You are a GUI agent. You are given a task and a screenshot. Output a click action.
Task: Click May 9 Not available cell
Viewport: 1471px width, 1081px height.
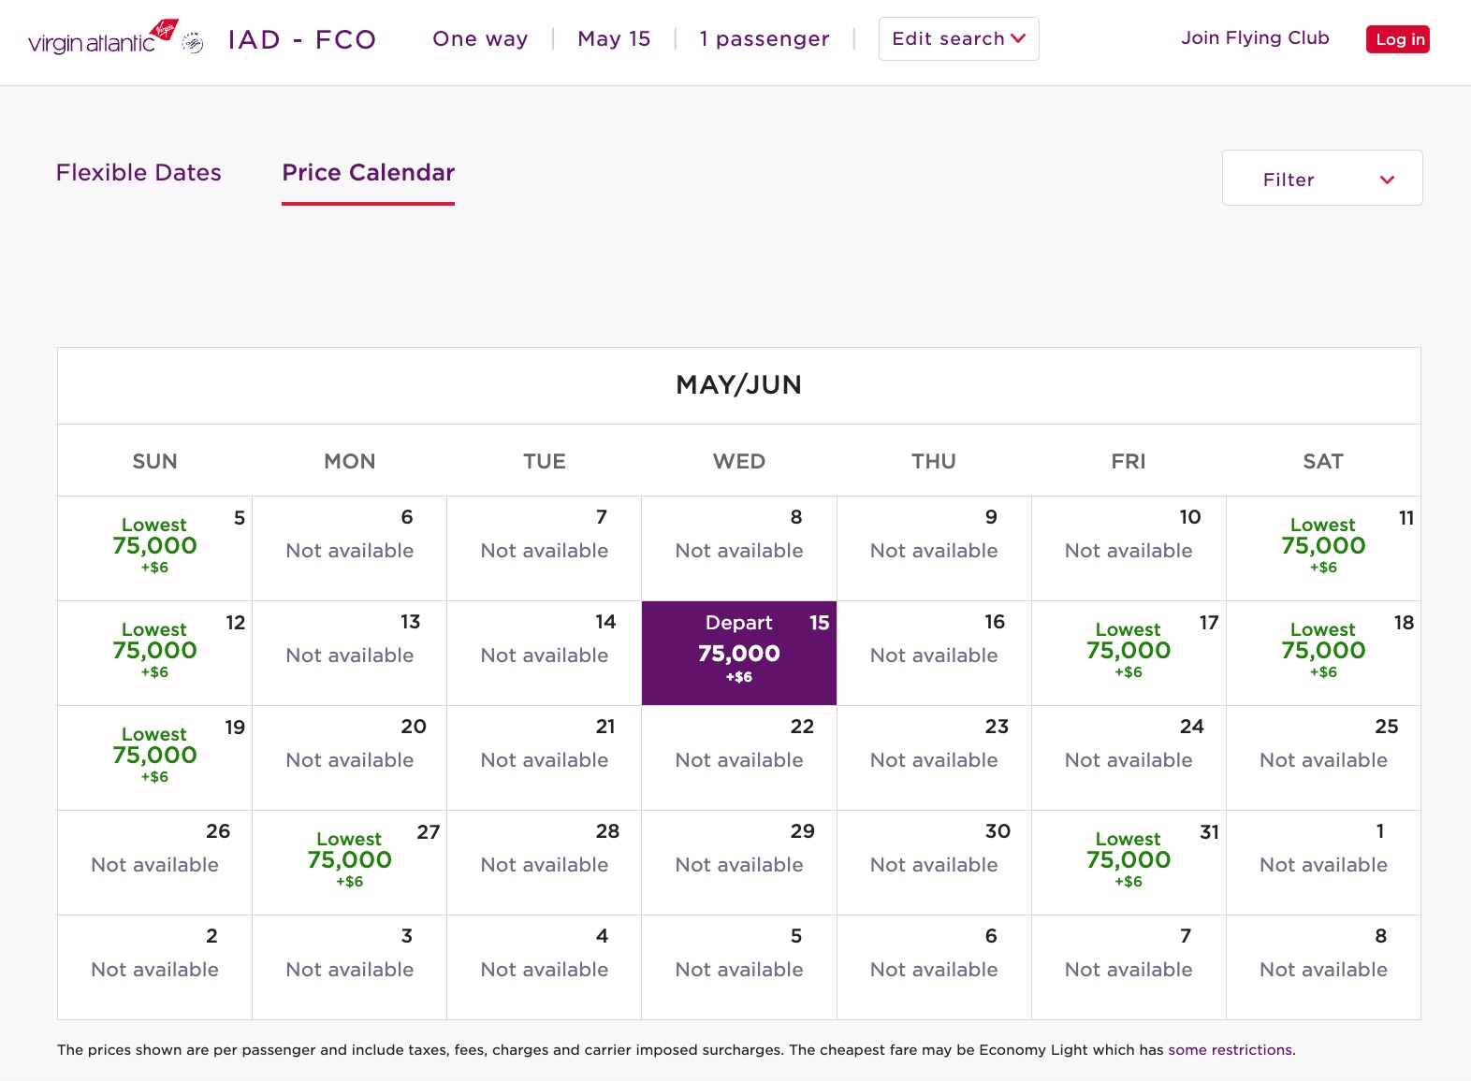click(934, 549)
